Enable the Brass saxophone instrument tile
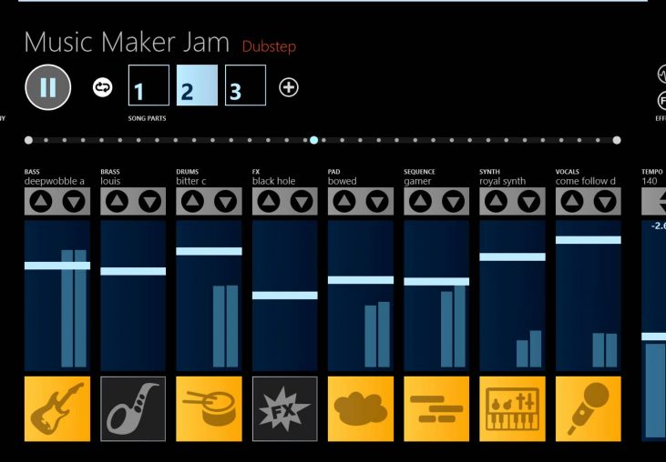The height and width of the screenshot is (462, 666). 133,409
